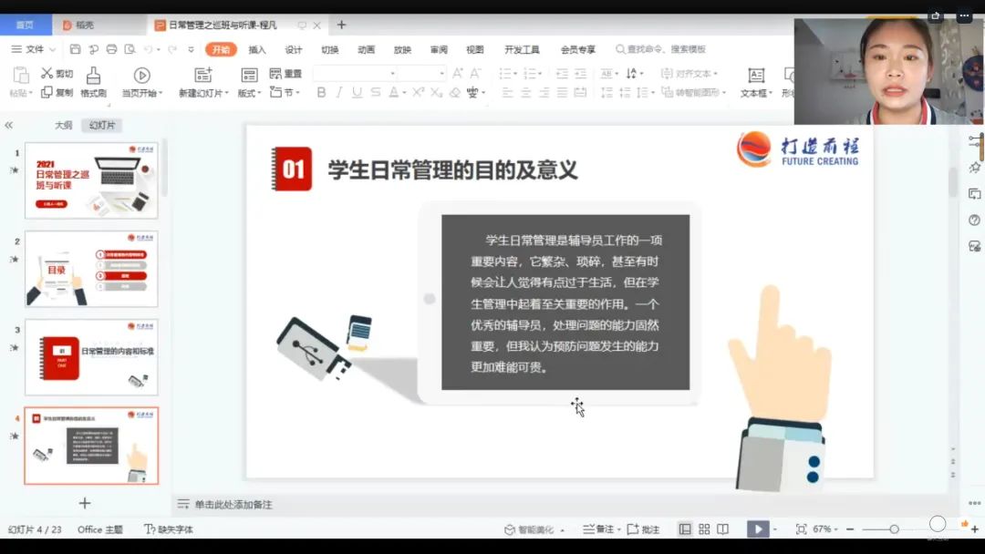Screen dimensions: 985x554
Task: Toggle Italic formatting
Action: [339, 93]
